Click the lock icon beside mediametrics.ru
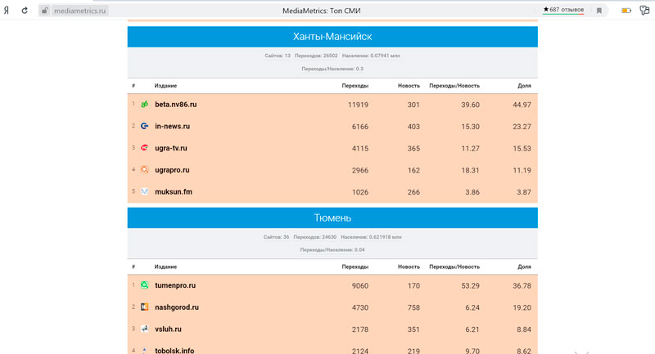Viewport: 655px width, 354px height. tap(45, 11)
